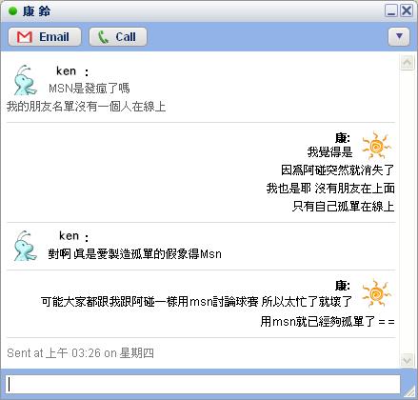The height and width of the screenshot is (400, 418).
Task: Click the scrollbar down arrow
Action: [408, 360]
